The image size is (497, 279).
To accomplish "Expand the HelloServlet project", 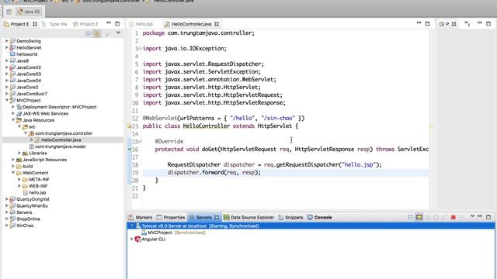I will [7, 47].
